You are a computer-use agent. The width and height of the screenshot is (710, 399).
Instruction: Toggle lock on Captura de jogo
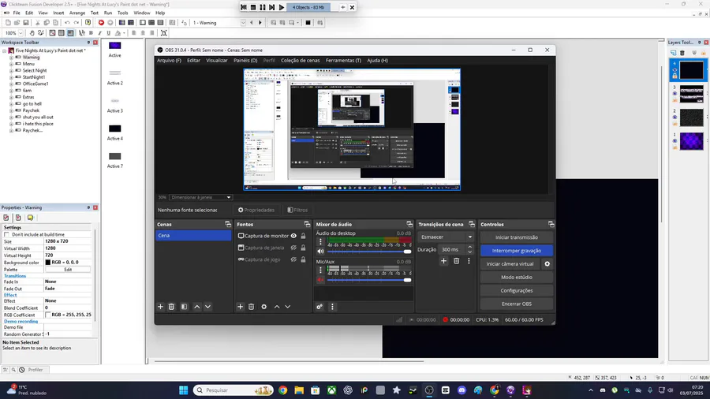coord(303,259)
